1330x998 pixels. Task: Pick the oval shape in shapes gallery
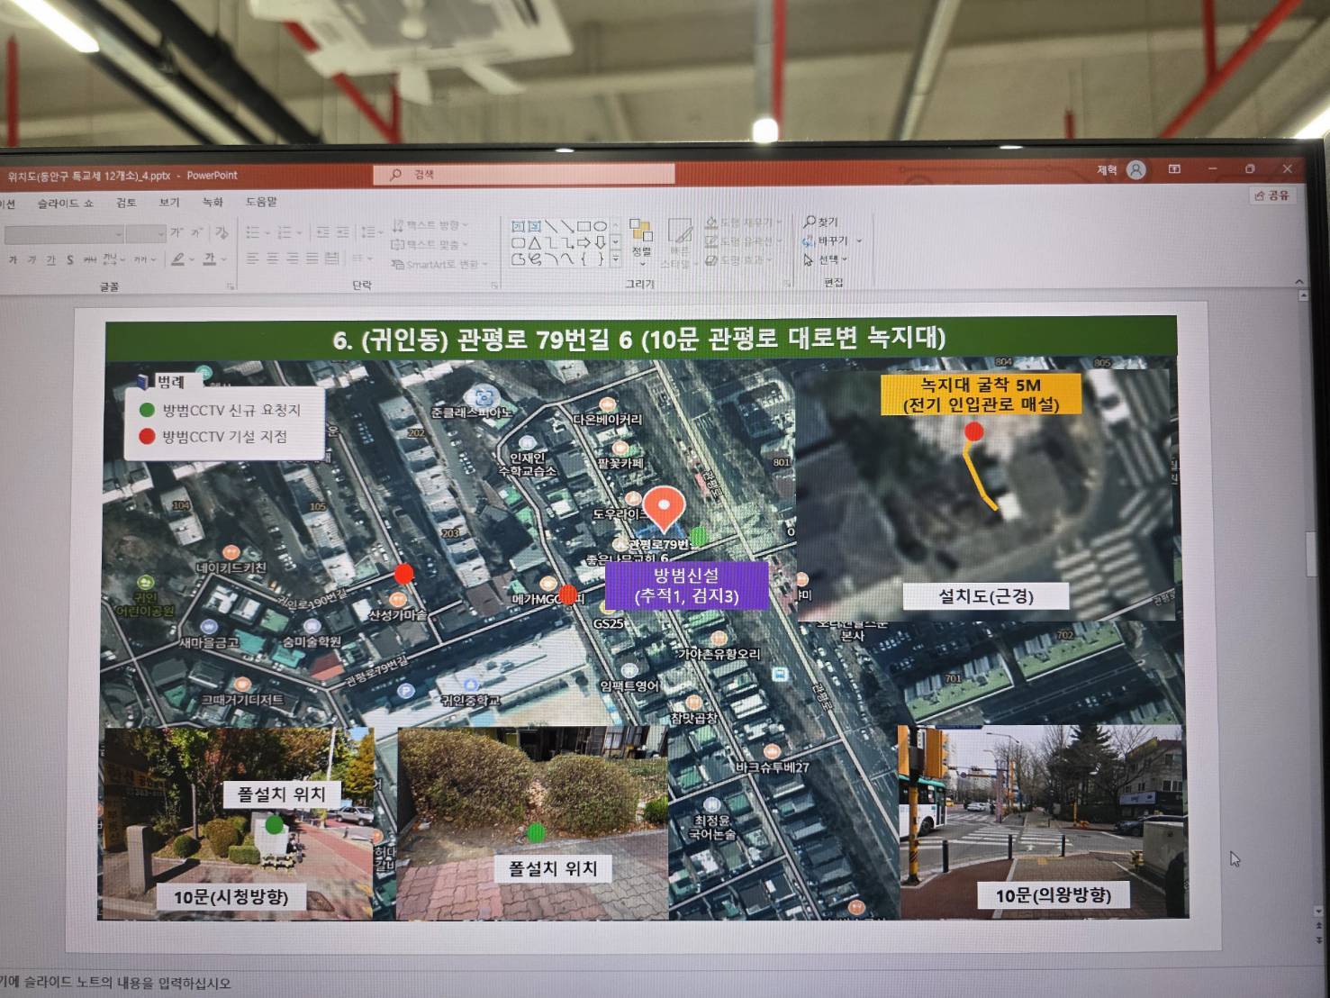pos(600,226)
